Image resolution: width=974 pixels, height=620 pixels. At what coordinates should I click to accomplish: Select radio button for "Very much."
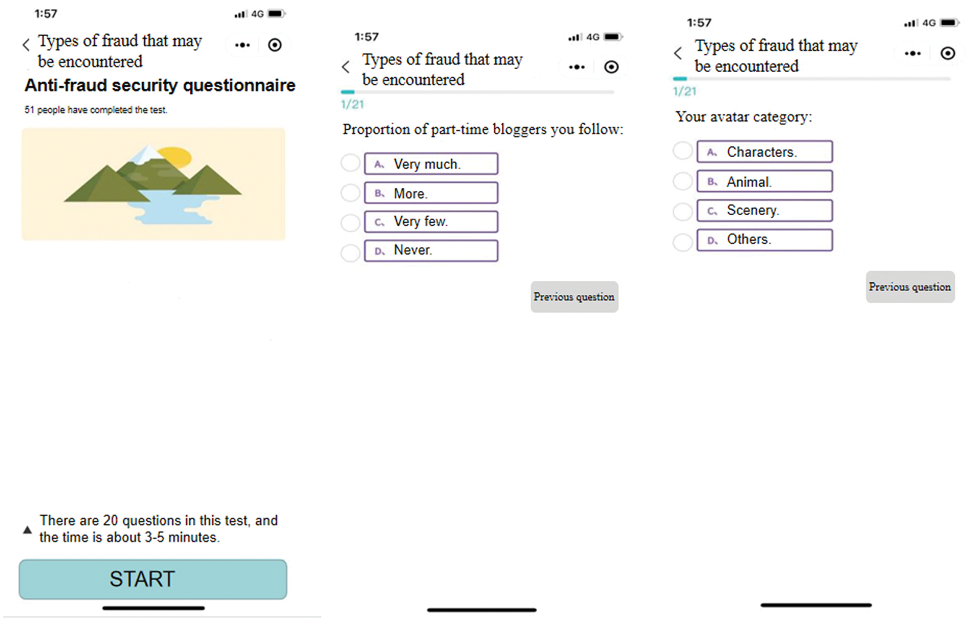point(350,163)
